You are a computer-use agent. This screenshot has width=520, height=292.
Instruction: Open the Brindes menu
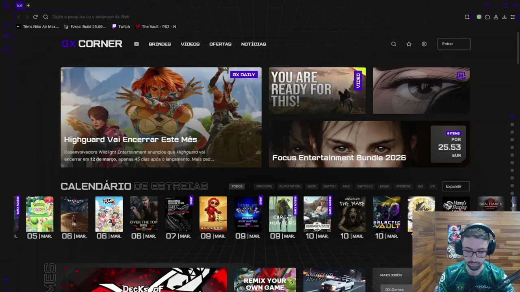click(x=160, y=44)
